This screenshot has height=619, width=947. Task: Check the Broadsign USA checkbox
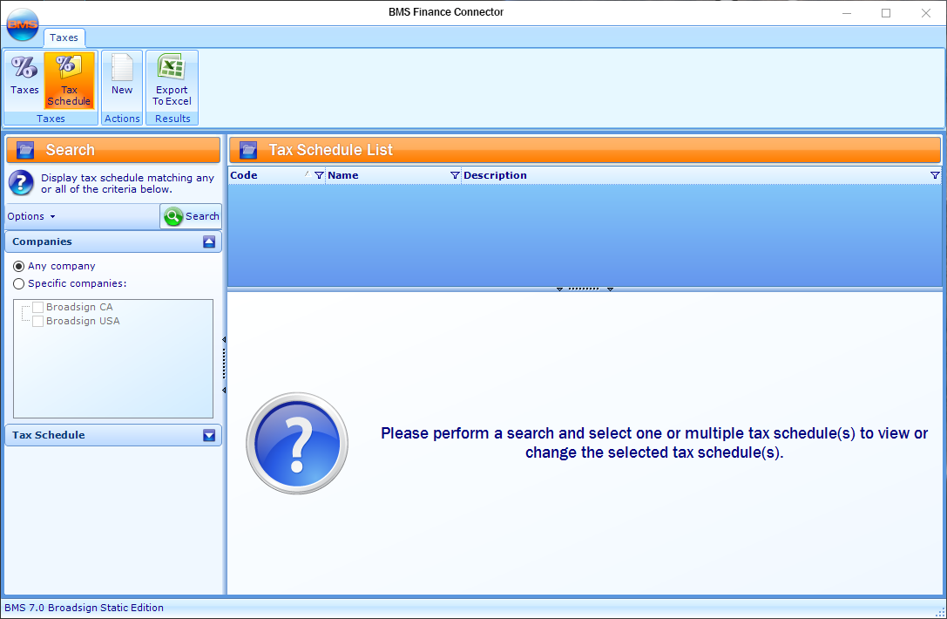click(37, 321)
